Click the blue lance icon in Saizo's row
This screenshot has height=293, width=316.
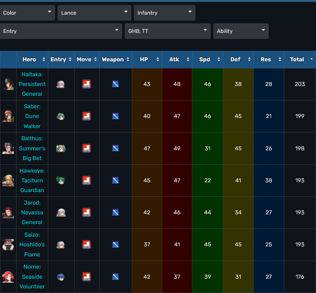pyautogui.click(x=115, y=245)
